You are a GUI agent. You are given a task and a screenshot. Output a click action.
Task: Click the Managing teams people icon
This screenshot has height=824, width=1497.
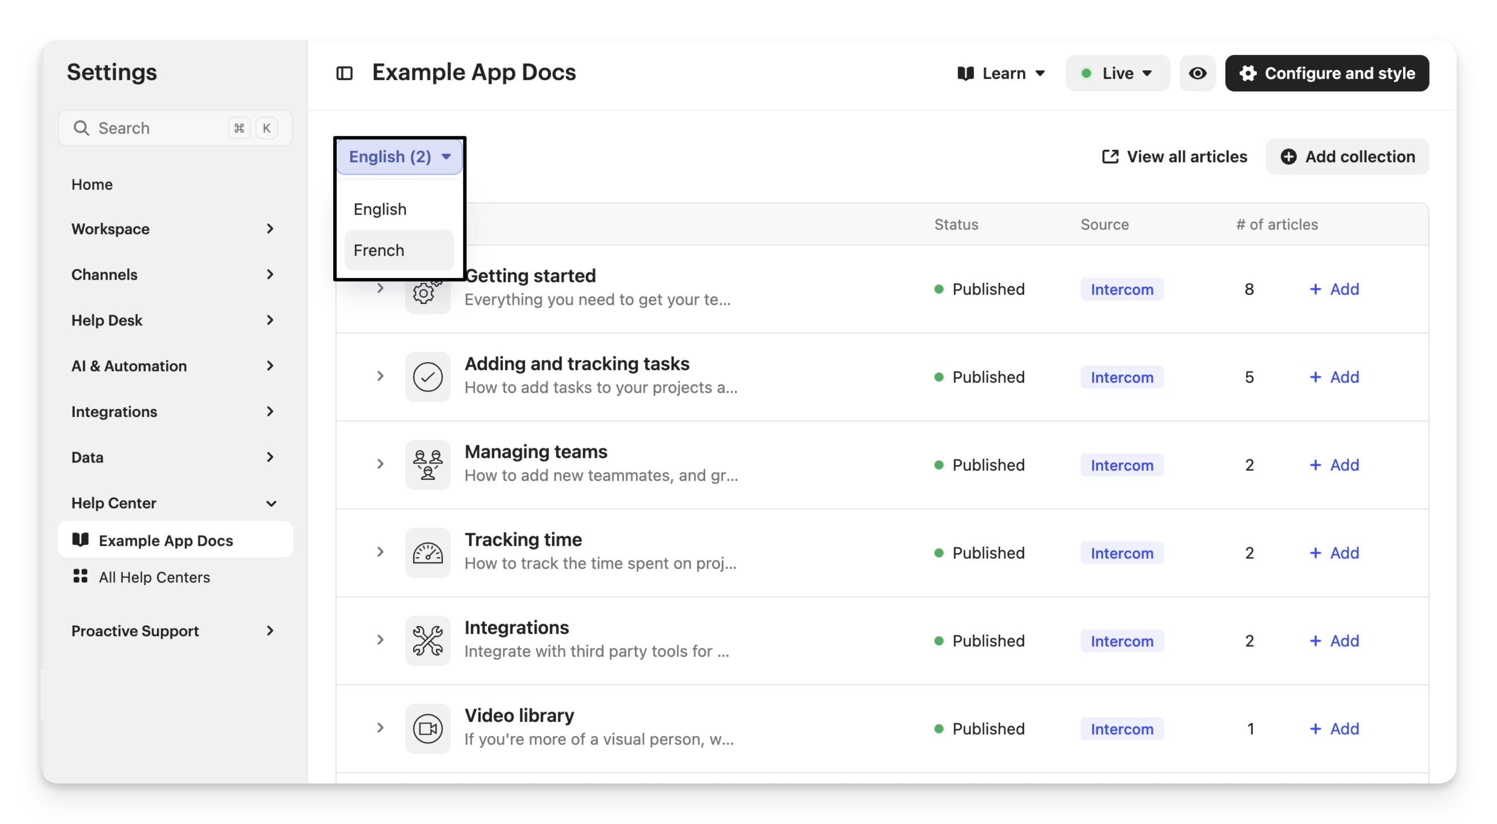click(x=428, y=465)
